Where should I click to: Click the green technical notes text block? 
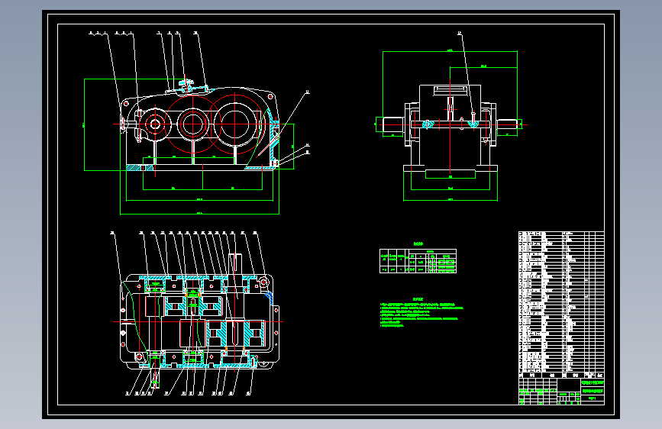pos(421,314)
